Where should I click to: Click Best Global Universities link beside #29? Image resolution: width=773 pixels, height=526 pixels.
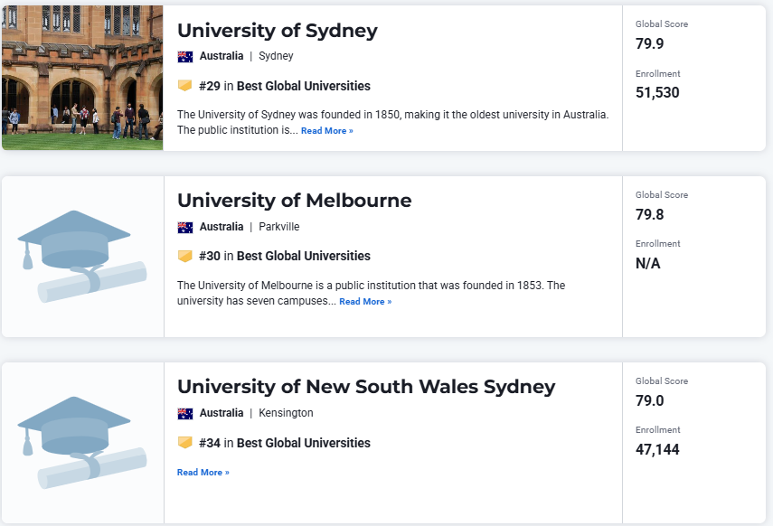(304, 86)
